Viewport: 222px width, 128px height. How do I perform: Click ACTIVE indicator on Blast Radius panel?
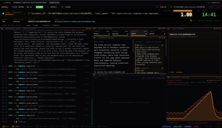click(x=218, y=29)
